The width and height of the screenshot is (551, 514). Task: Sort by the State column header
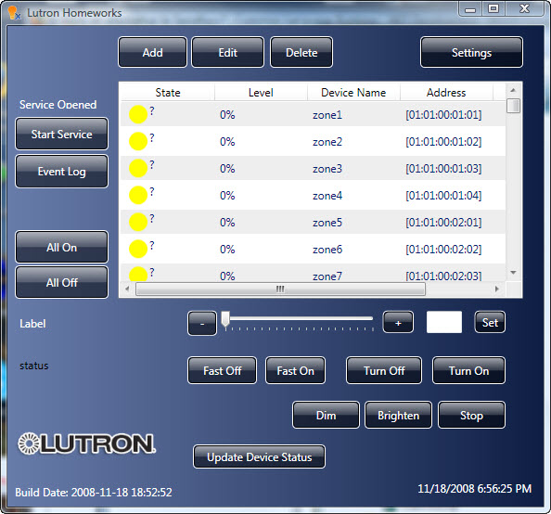coord(168,93)
